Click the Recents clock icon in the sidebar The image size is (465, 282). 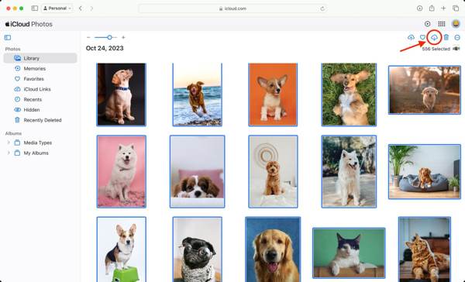click(18, 99)
